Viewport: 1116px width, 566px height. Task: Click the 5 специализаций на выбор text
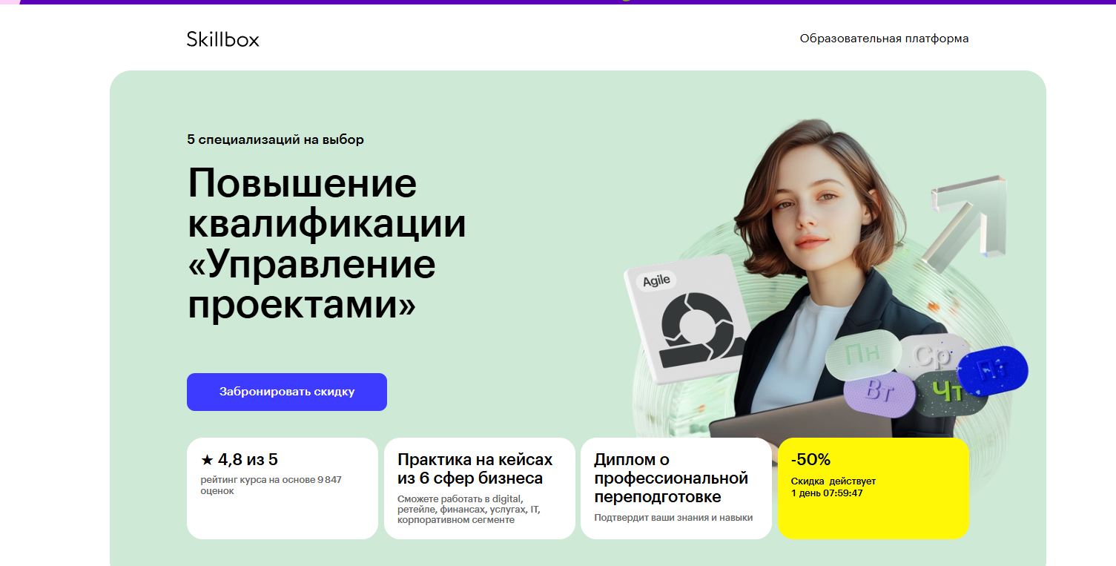[275, 139]
